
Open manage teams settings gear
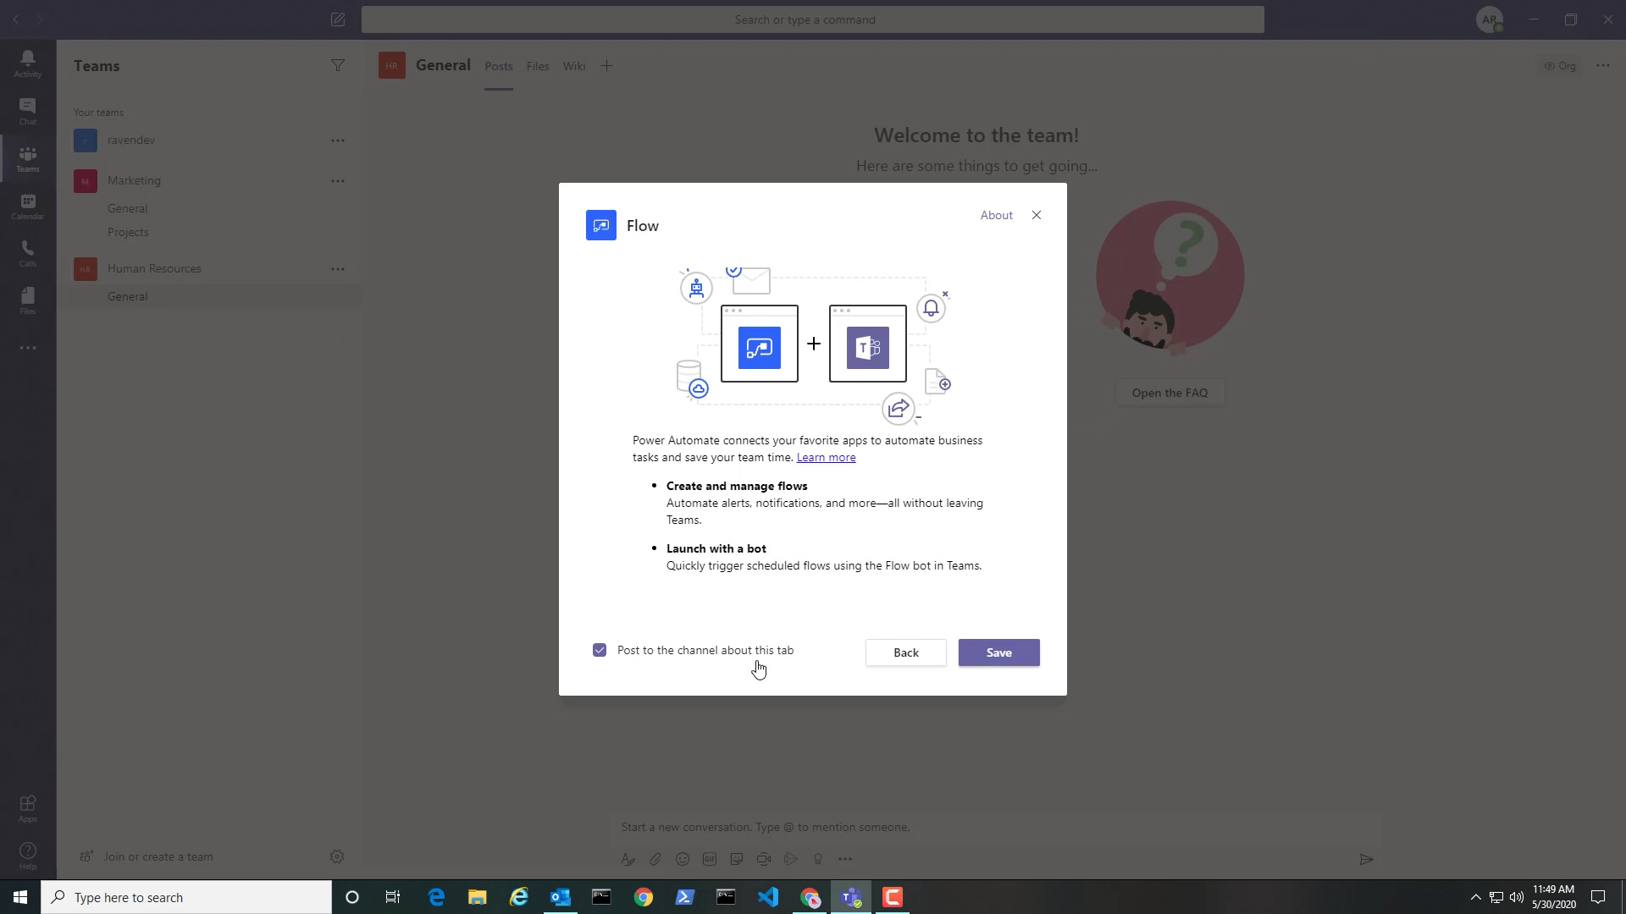[x=337, y=856]
